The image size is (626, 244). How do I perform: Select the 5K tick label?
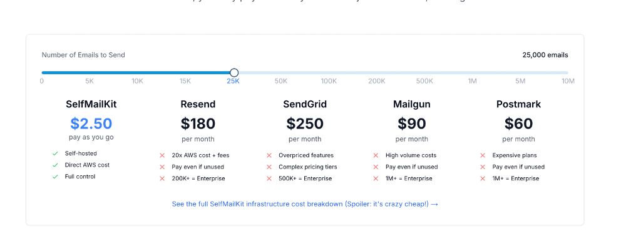(90, 81)
